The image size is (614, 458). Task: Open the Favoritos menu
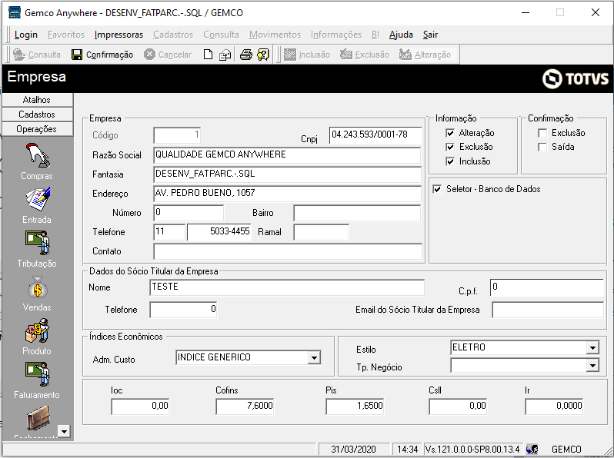(x=66, y=35)
